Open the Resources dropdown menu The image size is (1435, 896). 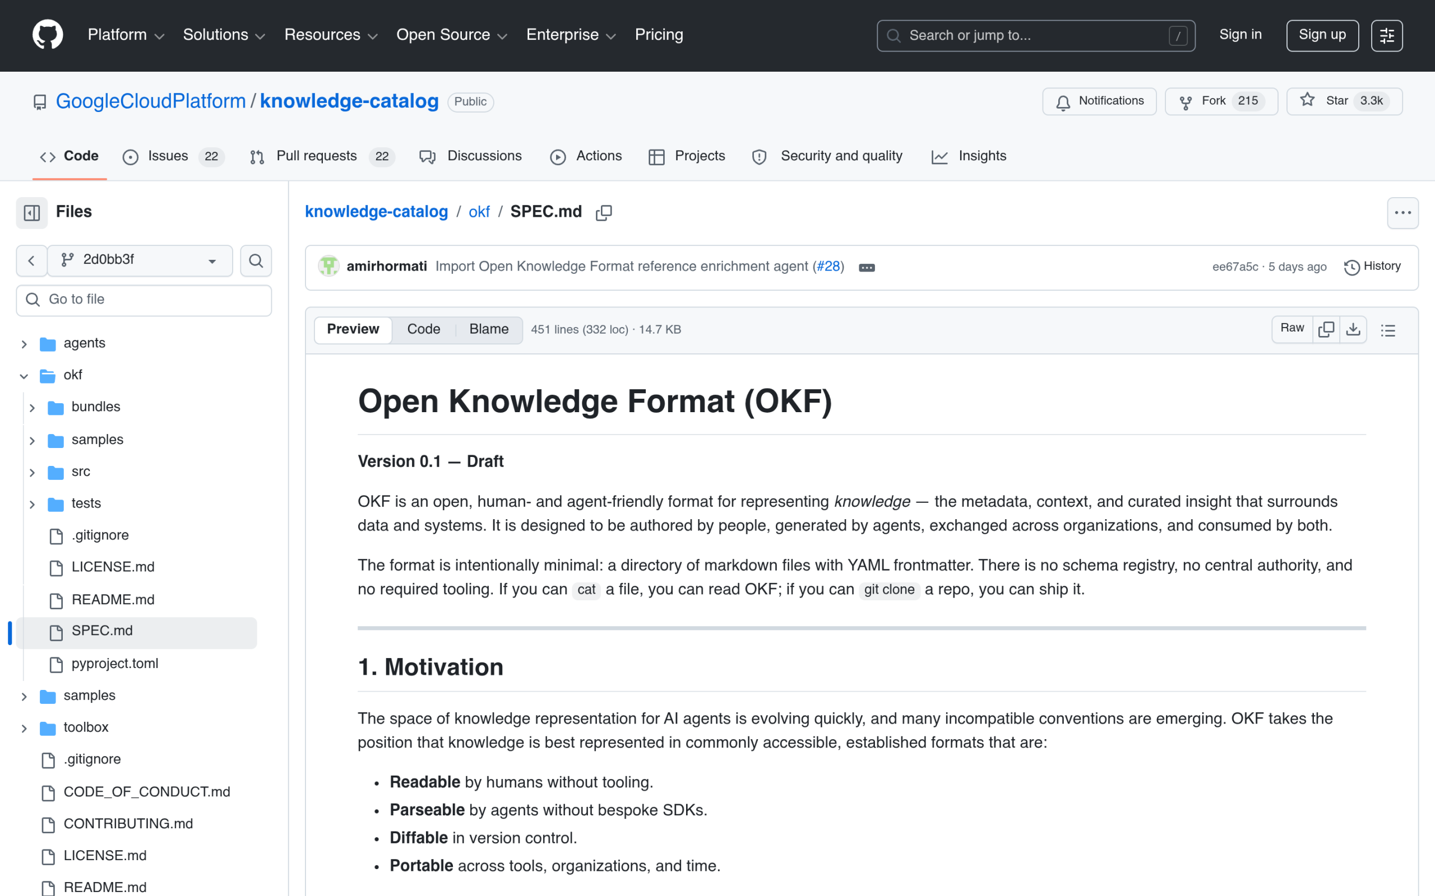(x=331, y=35)
